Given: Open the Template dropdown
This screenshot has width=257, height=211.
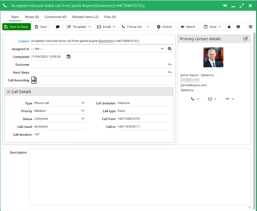Looking at the screenshot, I should pos(79,27).
